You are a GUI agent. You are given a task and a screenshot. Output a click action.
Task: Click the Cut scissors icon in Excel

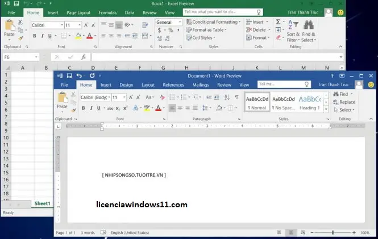[20, 22]
